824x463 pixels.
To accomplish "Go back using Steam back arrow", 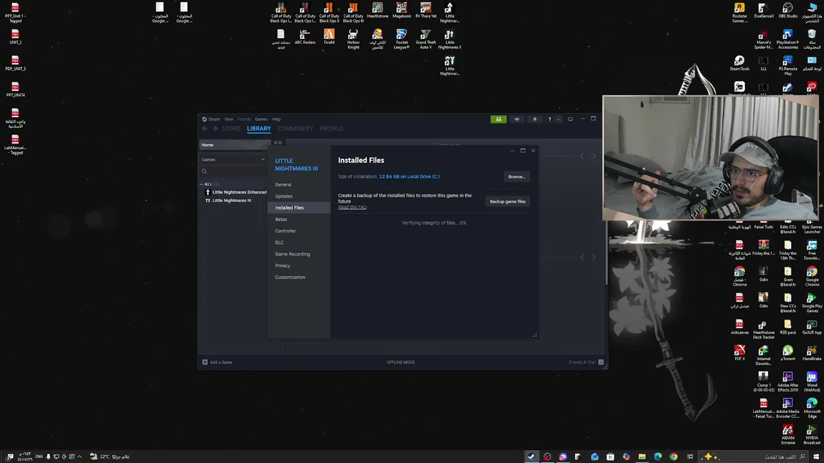I will click(x=205, y=129).
